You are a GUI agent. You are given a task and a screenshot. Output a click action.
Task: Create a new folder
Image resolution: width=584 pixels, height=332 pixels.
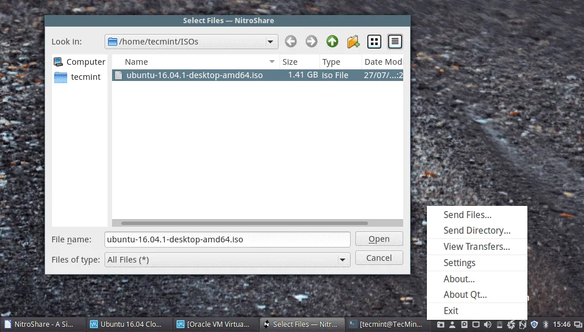(353, 42)
